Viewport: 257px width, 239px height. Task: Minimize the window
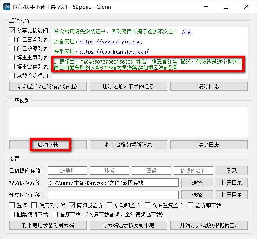click(x=206, y=7)
